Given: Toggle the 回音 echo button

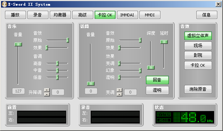Looking at the screenshot, I should click(157, 80).
